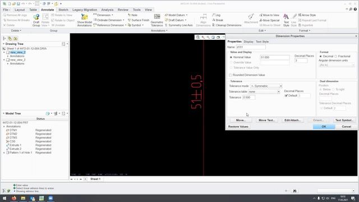Switch to the Sketch ribbon tab

tap(63, 10)
